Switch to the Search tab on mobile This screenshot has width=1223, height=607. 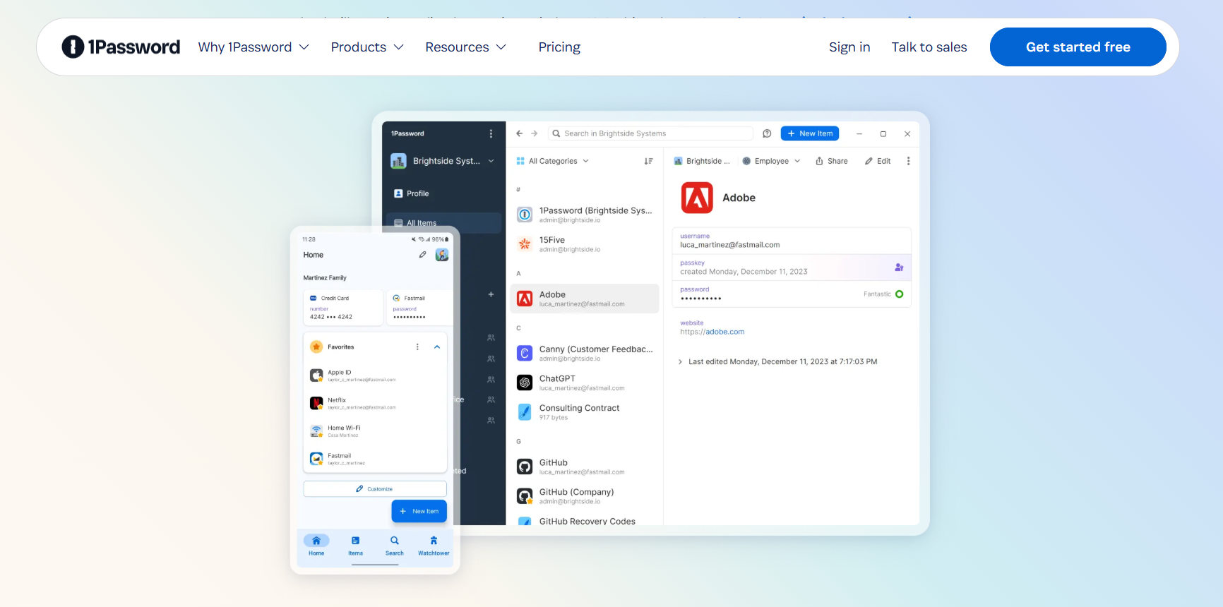pos(395,545)
